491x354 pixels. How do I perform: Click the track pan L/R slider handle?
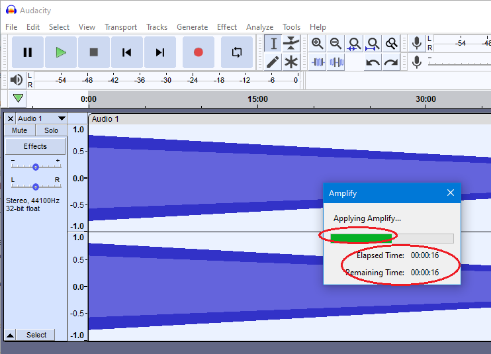tap(36, 187)
